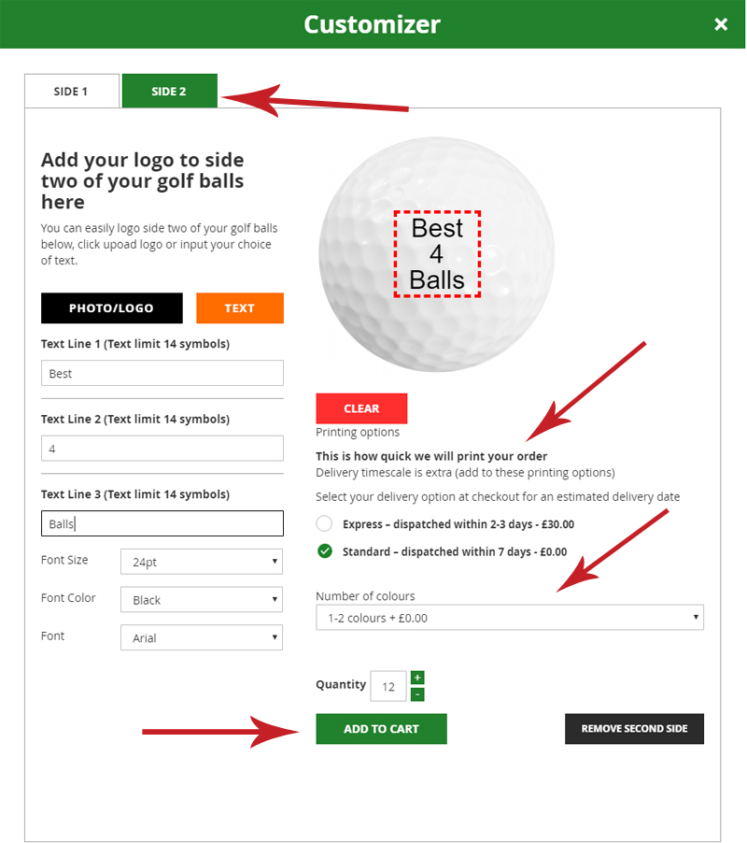747x843 pixels.
Task: Switch to the Side 1 tab
Action: pos(71,92)
